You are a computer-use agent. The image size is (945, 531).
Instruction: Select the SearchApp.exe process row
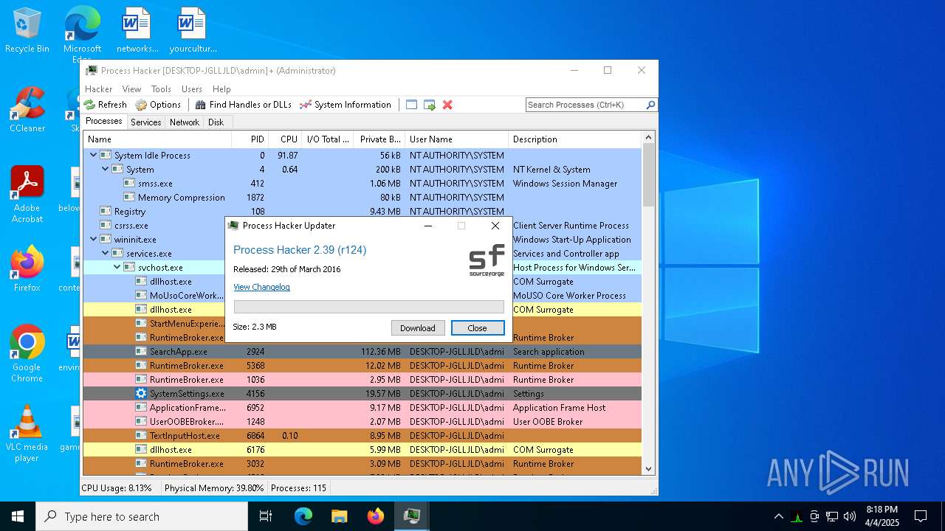[x=362, y=351]
